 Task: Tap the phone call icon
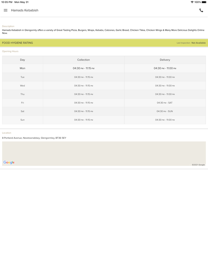[x=201, y=10]
